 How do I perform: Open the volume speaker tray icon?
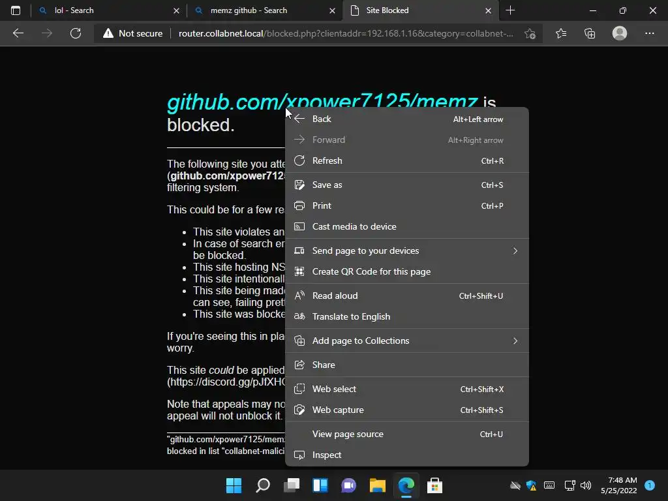(x=586, y=485)
